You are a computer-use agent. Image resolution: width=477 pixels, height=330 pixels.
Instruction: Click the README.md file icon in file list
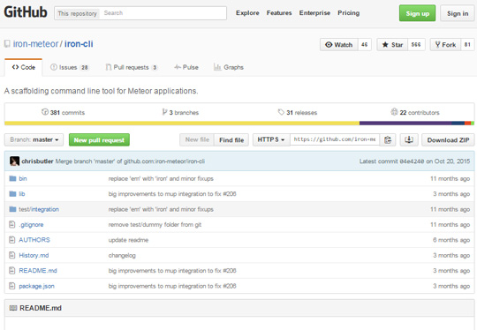click(12, 271)
